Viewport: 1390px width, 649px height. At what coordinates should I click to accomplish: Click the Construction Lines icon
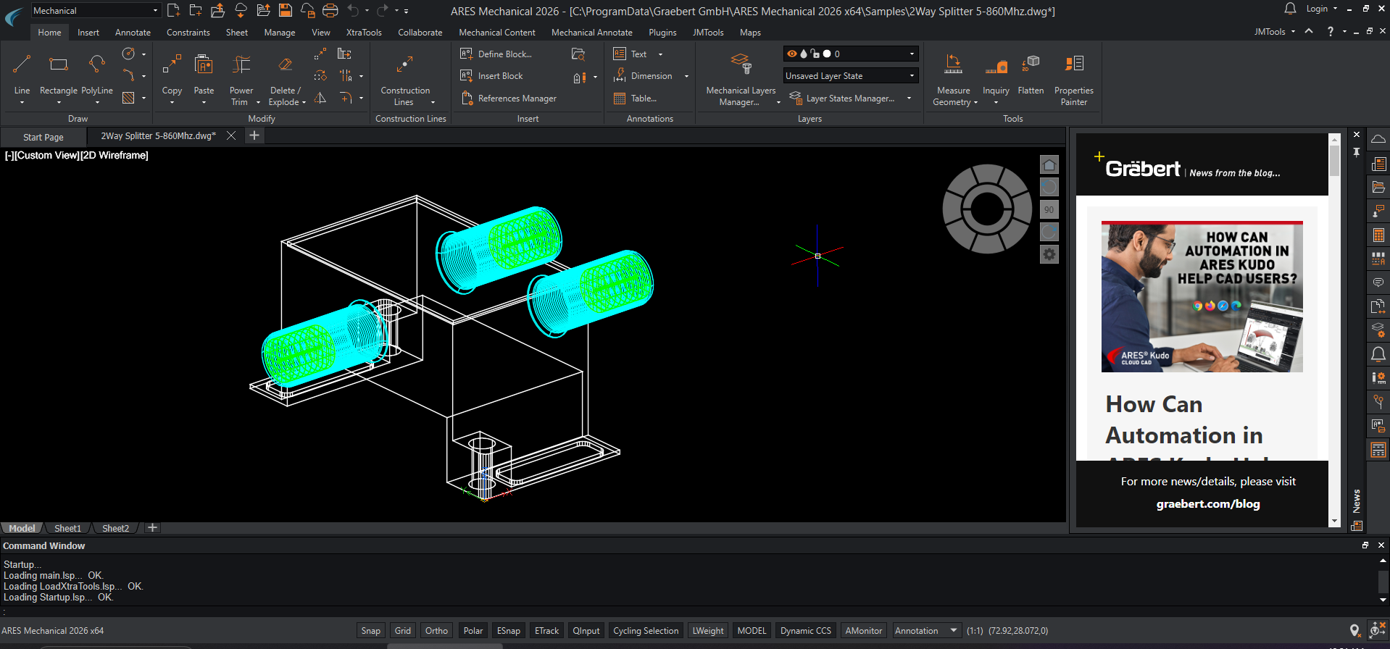click(x=404, y=66)
